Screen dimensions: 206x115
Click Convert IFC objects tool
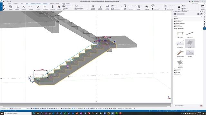coord(170,6)
